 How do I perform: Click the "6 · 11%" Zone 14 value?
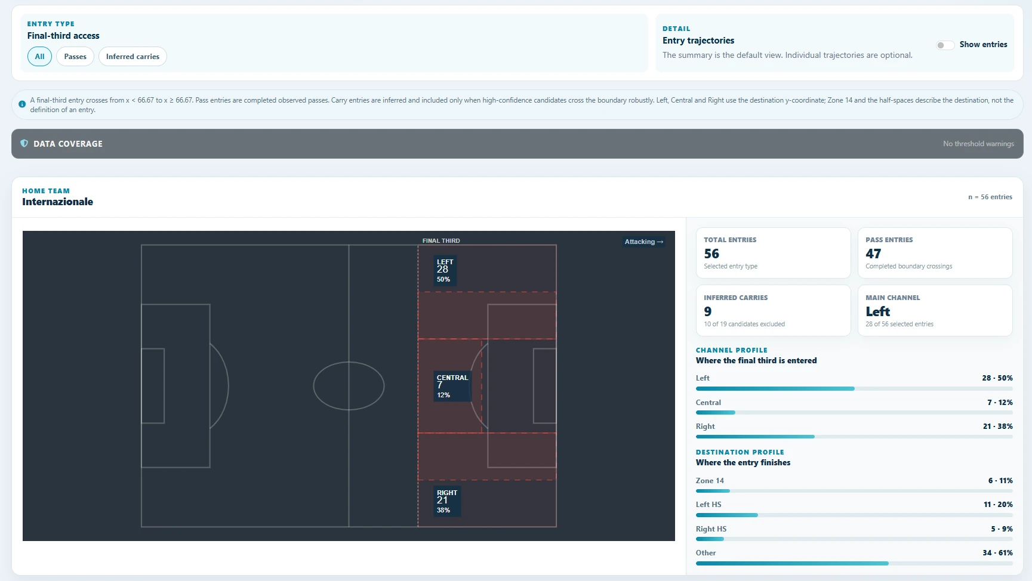click(x=1000, y=481)
